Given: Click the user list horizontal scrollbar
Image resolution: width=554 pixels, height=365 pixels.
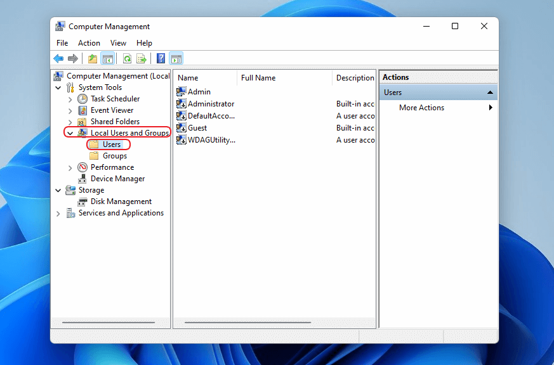Looking at the screenshot, I should point(247,323).
